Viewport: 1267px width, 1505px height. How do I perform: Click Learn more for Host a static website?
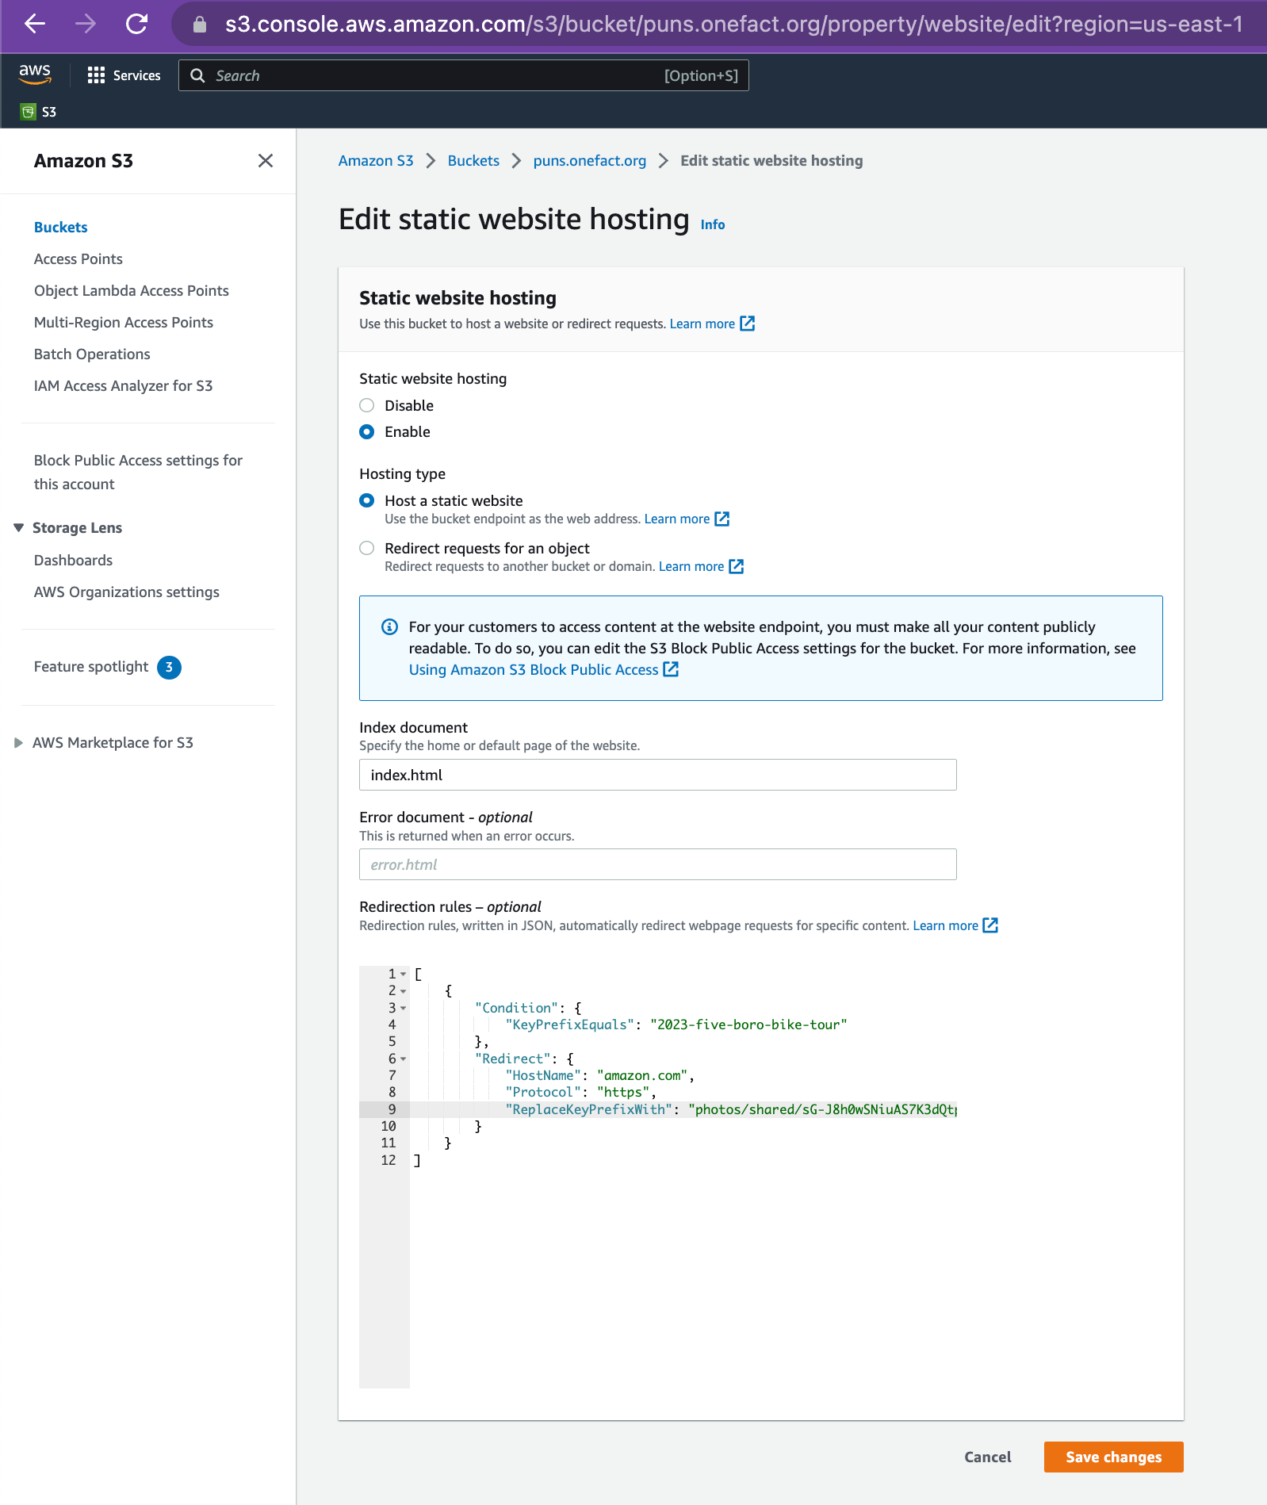687,519
